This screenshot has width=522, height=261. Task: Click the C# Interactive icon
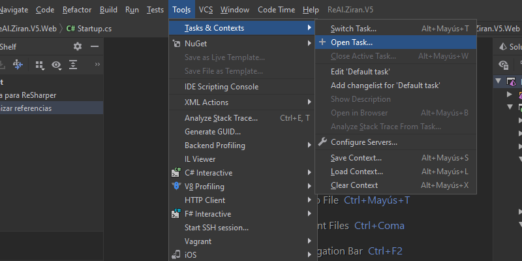click(176, 172)
